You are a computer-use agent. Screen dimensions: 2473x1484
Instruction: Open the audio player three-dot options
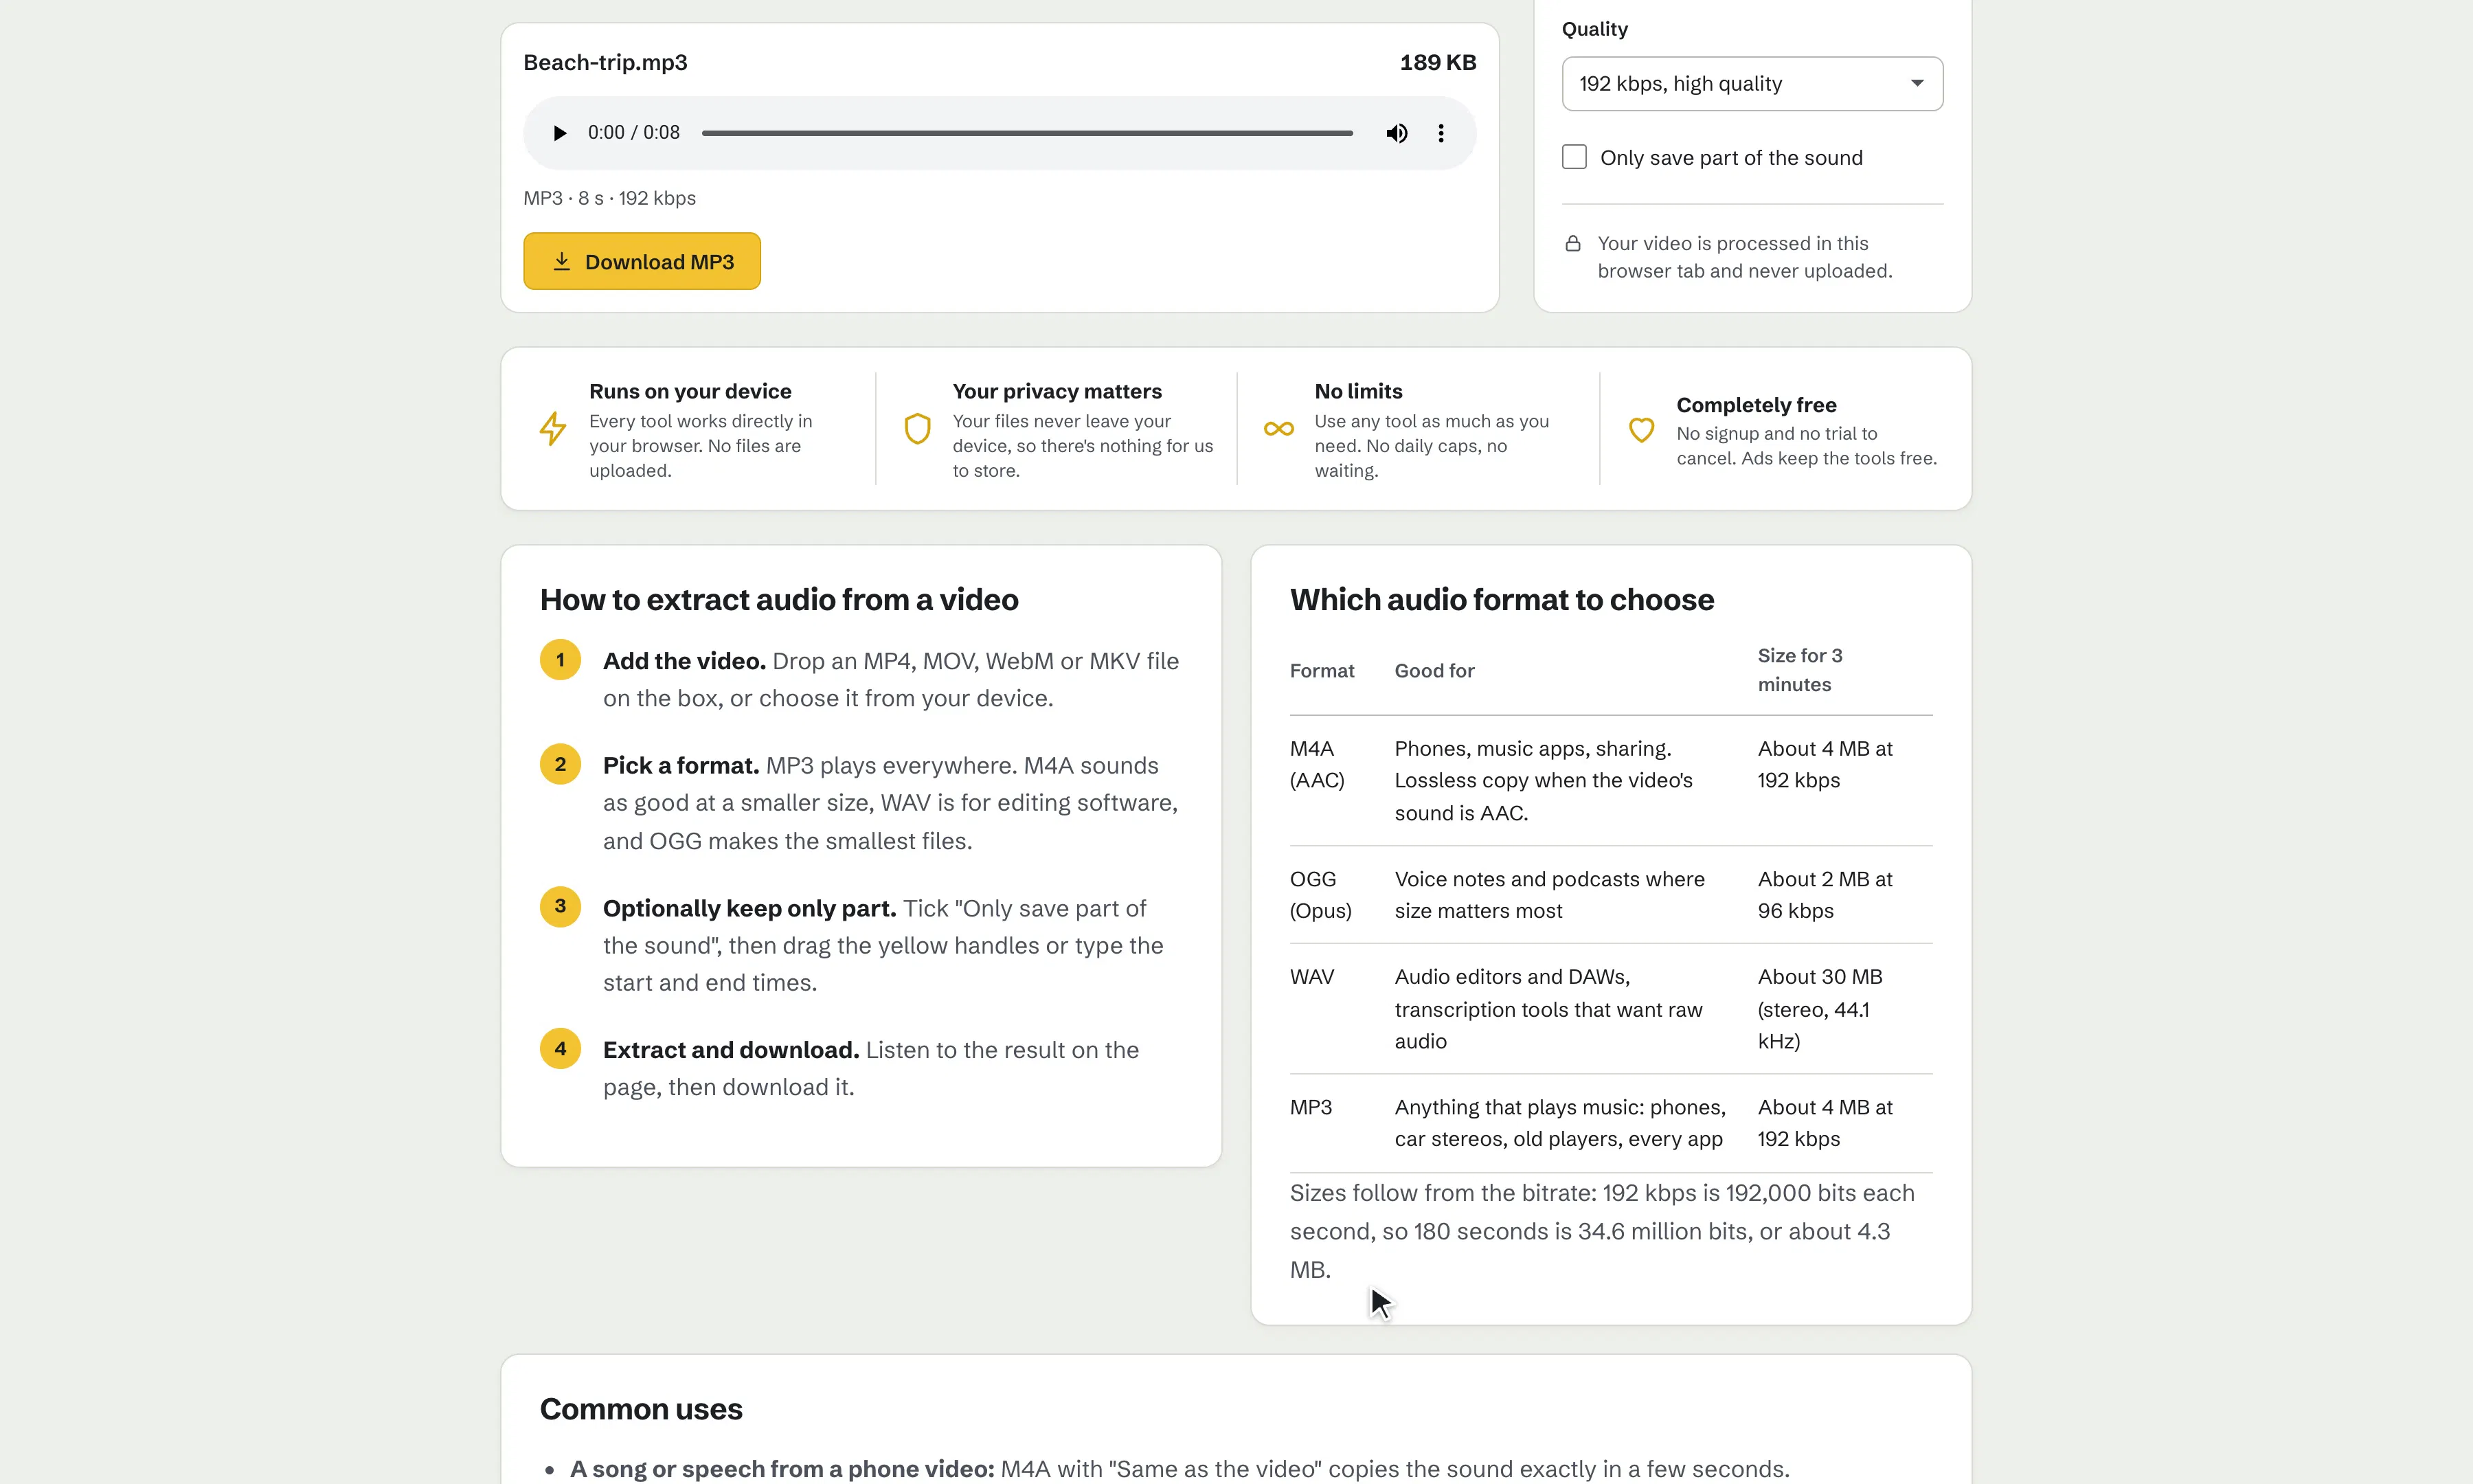pos(1441,133)
